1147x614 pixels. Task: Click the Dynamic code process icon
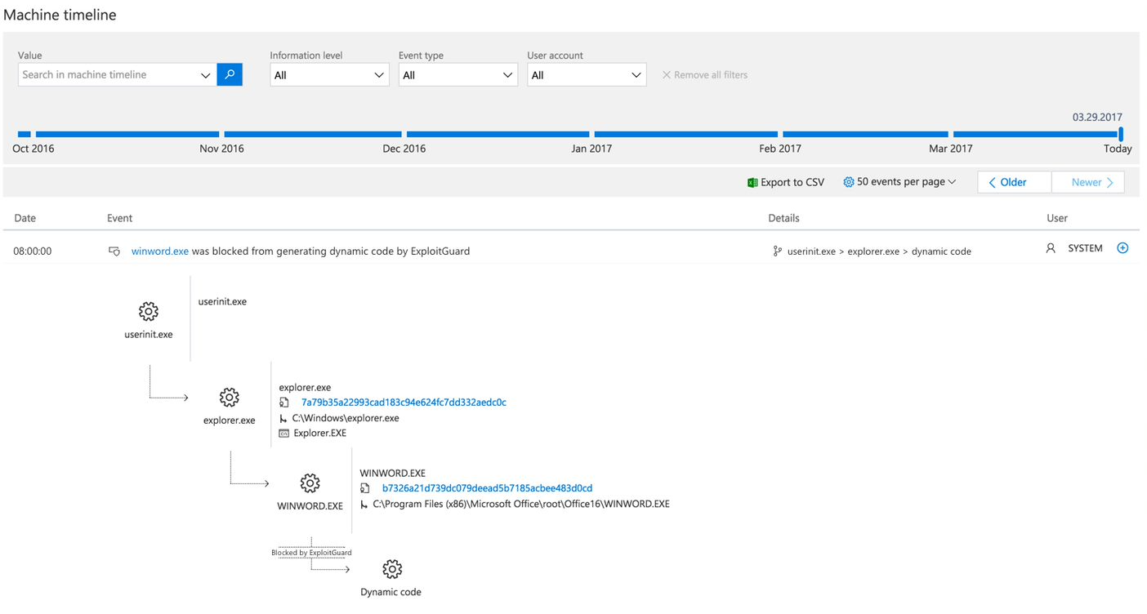[x=391, y=569]
